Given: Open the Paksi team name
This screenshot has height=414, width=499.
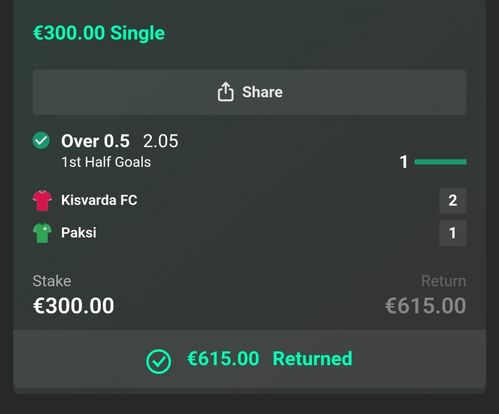Looking at the screenshot, I should point(79,232).
